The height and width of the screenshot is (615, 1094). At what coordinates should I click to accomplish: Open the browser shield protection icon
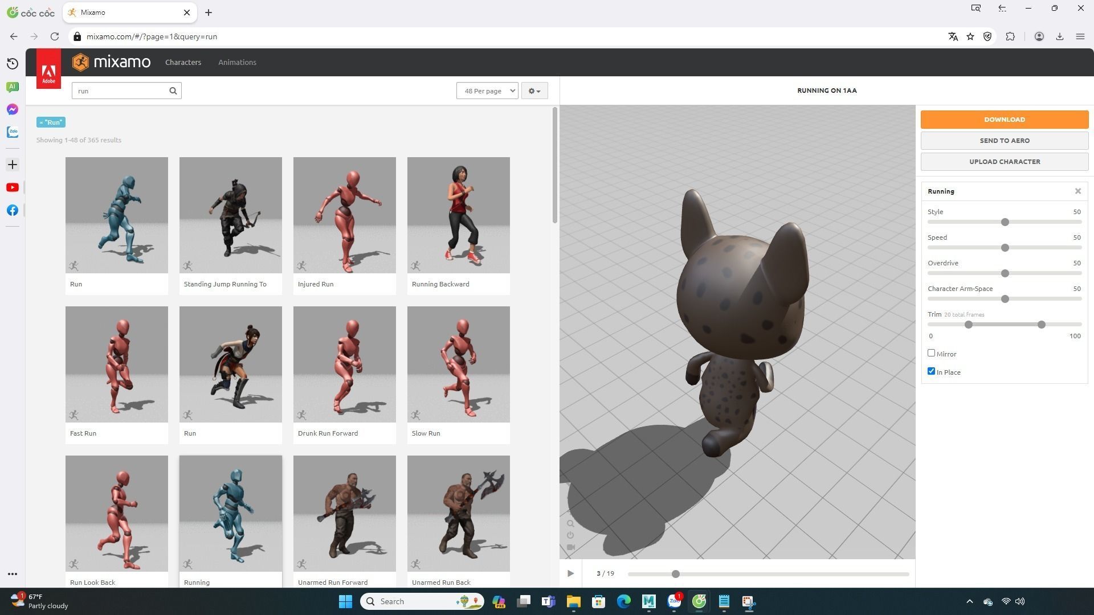click(987, 36)
